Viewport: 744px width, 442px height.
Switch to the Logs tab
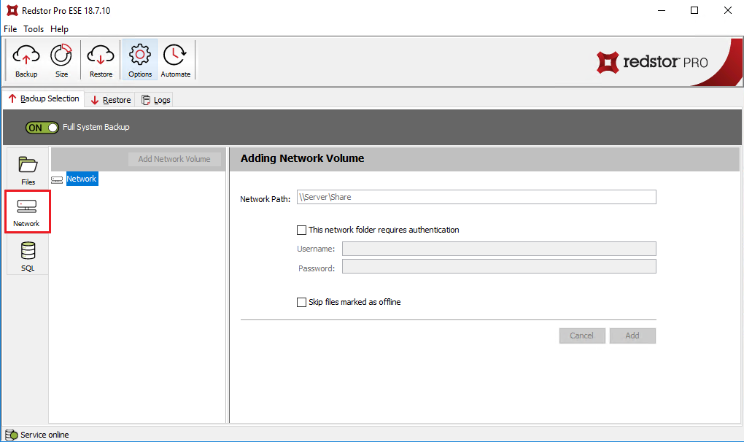click(155, 100)
